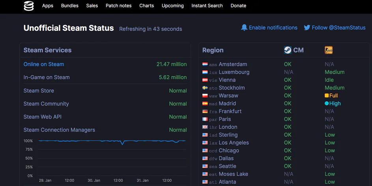Viewport: 372px width, 186px height.
Task: Click the UK flag beside London
Action: 205,127
